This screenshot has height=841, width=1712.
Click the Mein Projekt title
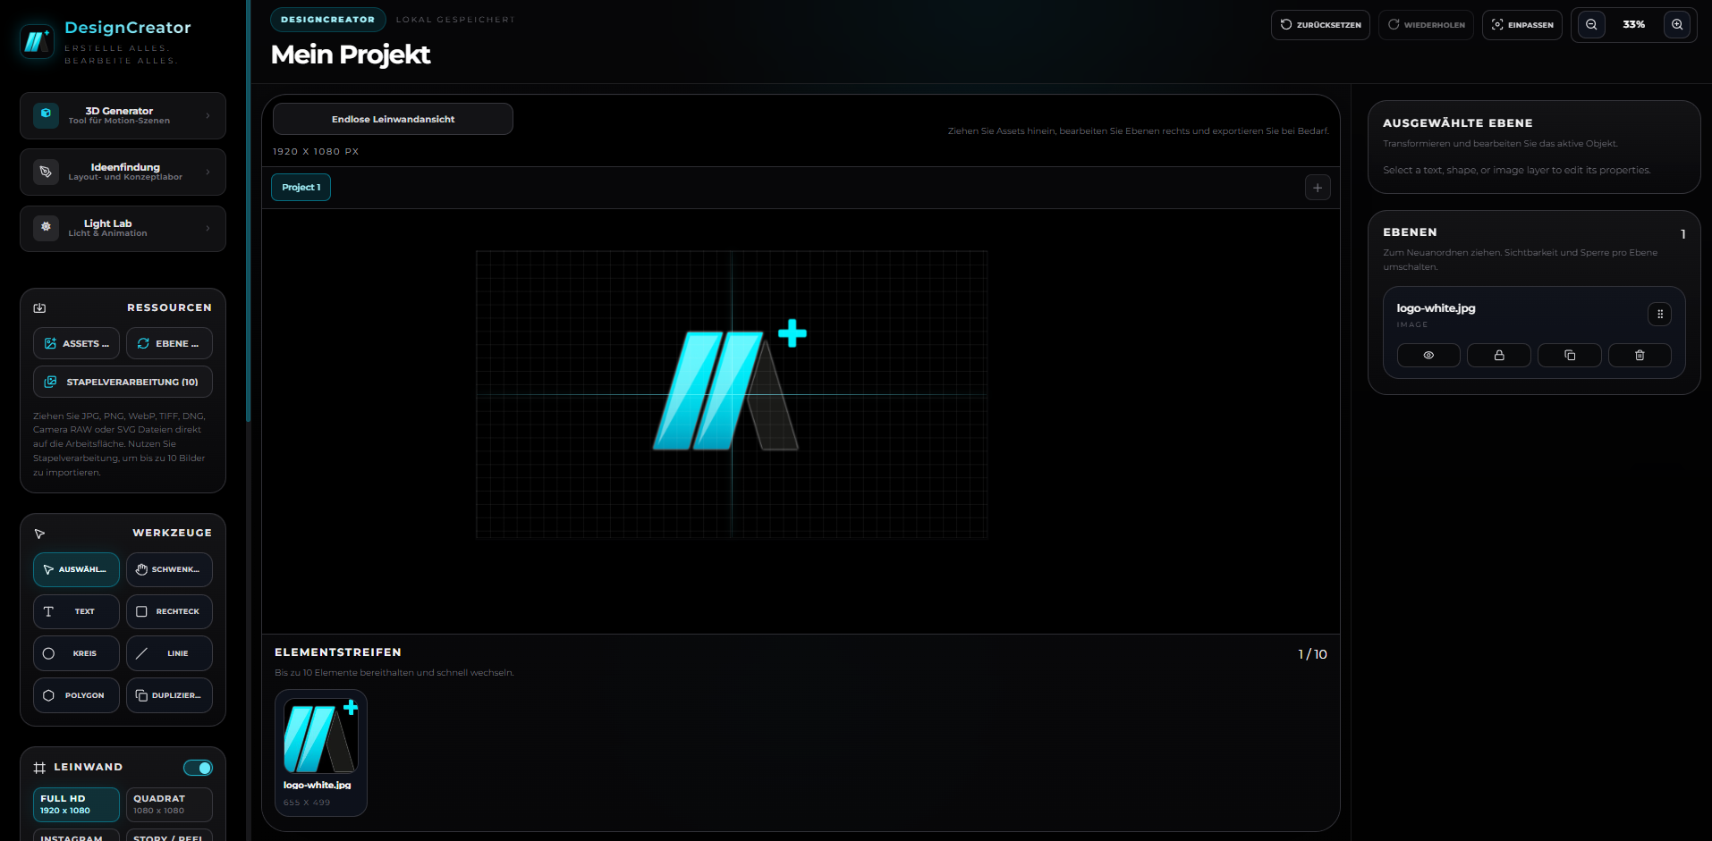pyautogui.click(x=351, y=55)
